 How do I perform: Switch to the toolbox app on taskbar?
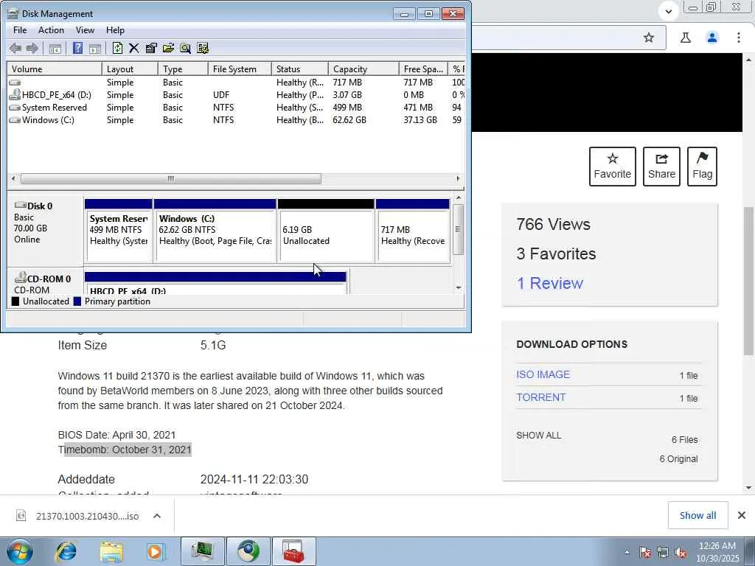click(293, 551)
